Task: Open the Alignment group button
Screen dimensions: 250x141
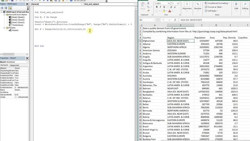Action: point(187,6)
